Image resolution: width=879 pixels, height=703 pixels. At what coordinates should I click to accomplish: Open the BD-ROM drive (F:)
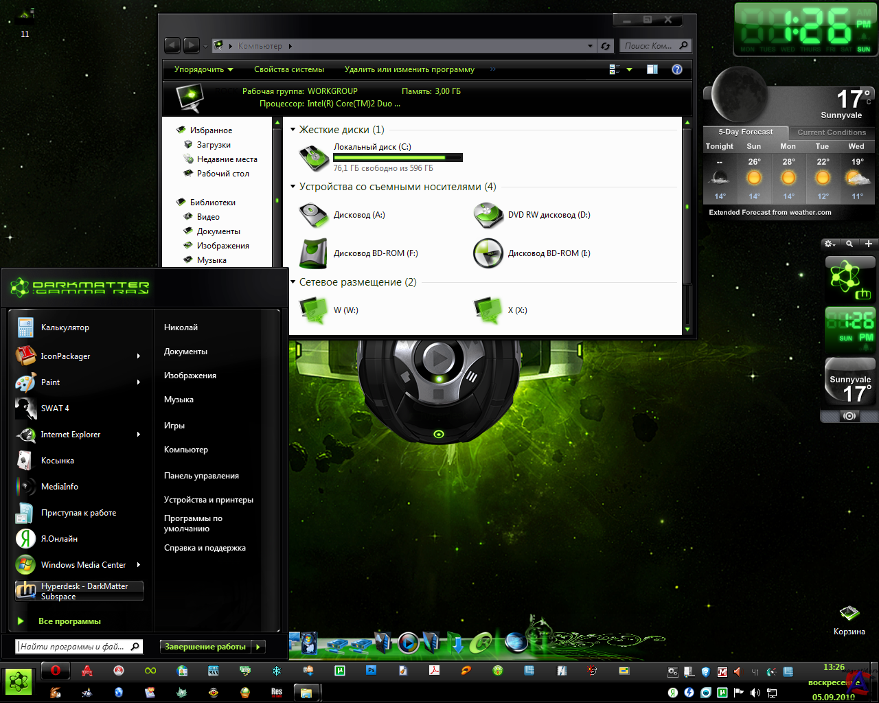314,253
